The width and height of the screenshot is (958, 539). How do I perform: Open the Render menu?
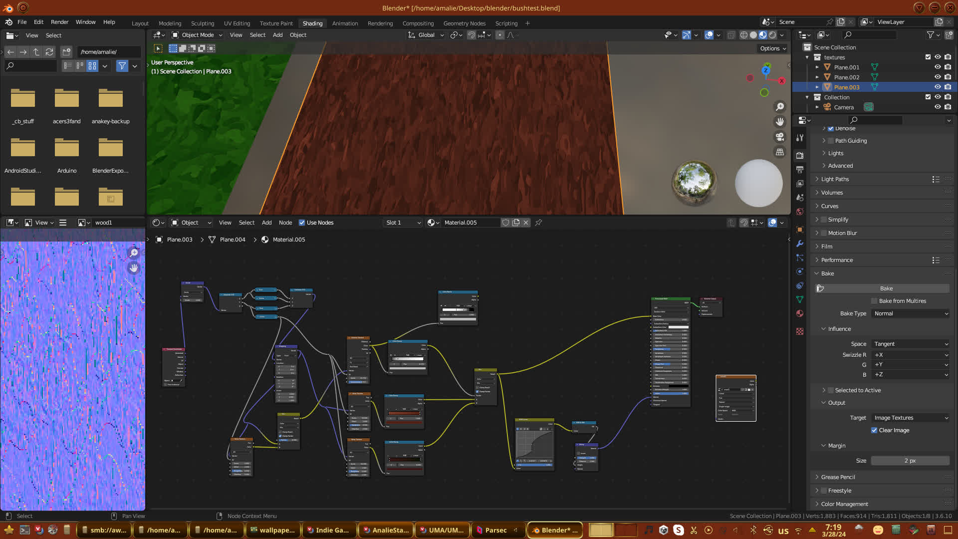point(59,22)
